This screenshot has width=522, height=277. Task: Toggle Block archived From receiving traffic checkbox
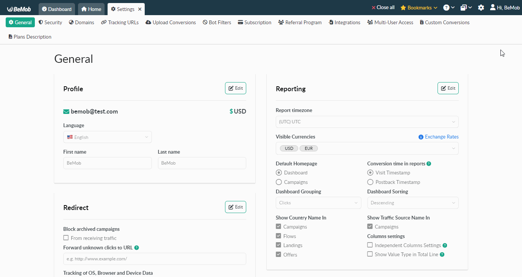point(66,238)
